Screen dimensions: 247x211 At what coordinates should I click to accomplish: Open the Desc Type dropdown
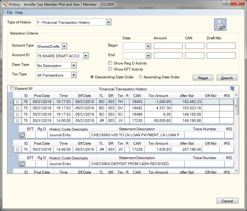[74, 65]
